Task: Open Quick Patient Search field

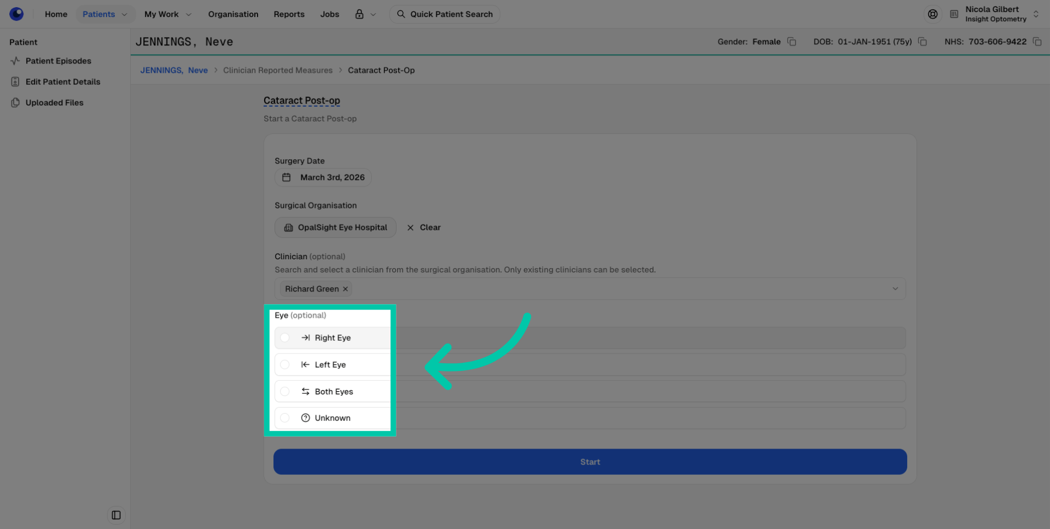Action: tap(445, 14)
